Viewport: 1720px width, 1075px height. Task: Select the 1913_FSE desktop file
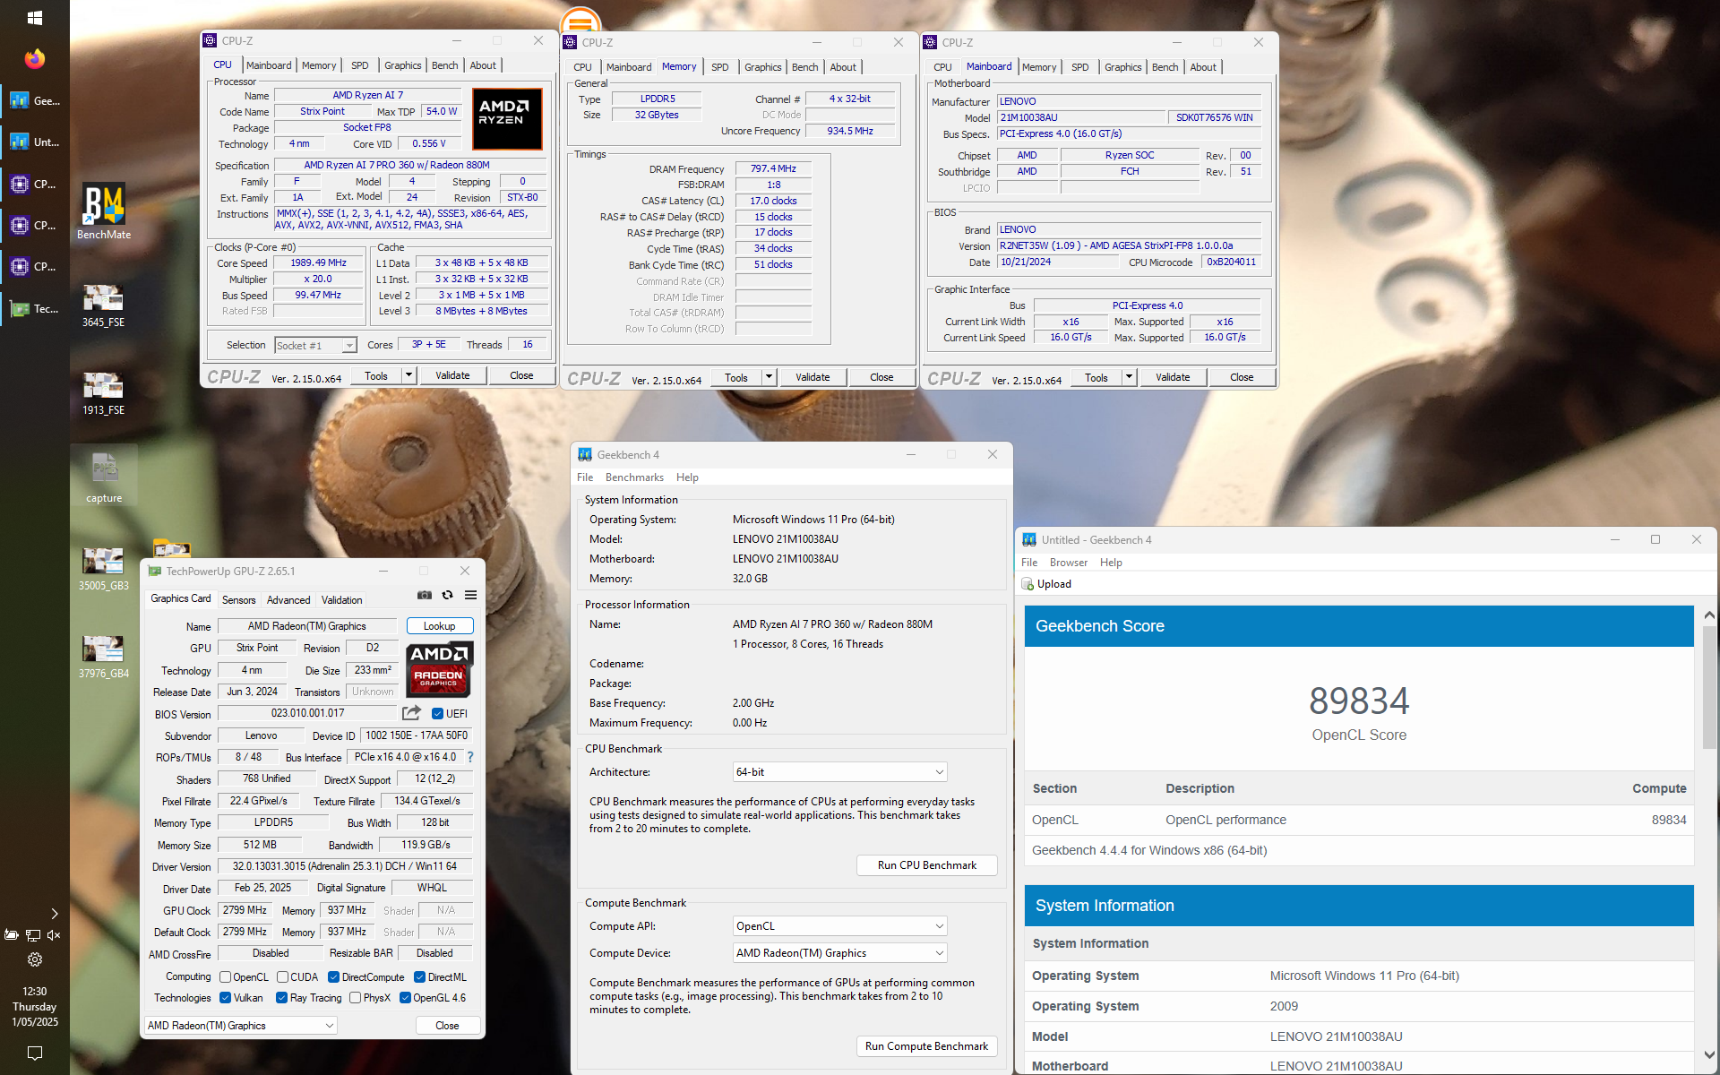pyautogui.click(x=103, y=393)
